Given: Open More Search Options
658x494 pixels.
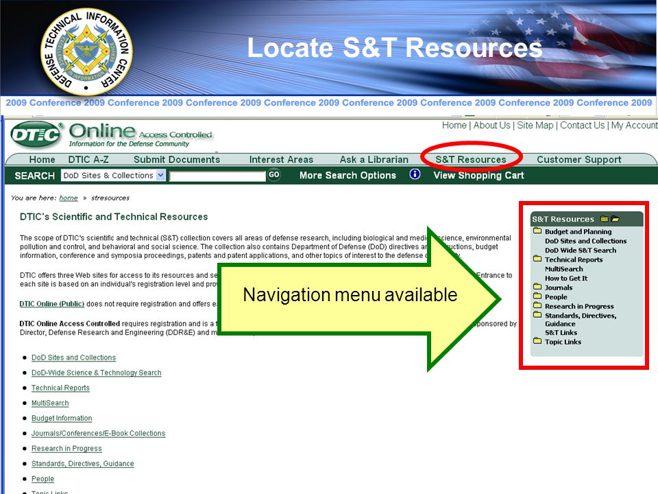Looking at the screenshot, I should point(348,175).
